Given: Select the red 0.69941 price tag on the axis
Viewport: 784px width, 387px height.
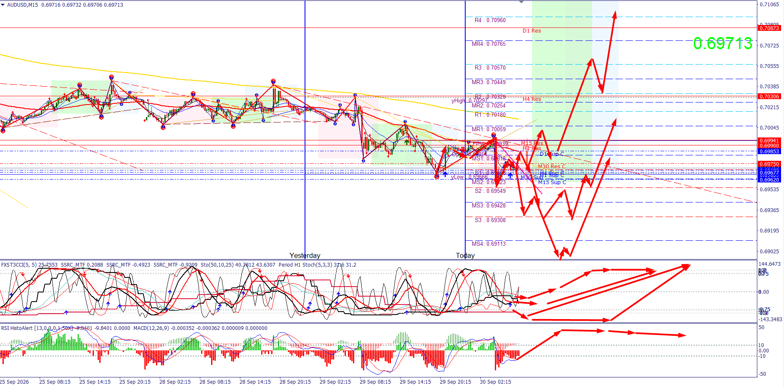Looking at the screenshot, I should (x=769, y=141).
